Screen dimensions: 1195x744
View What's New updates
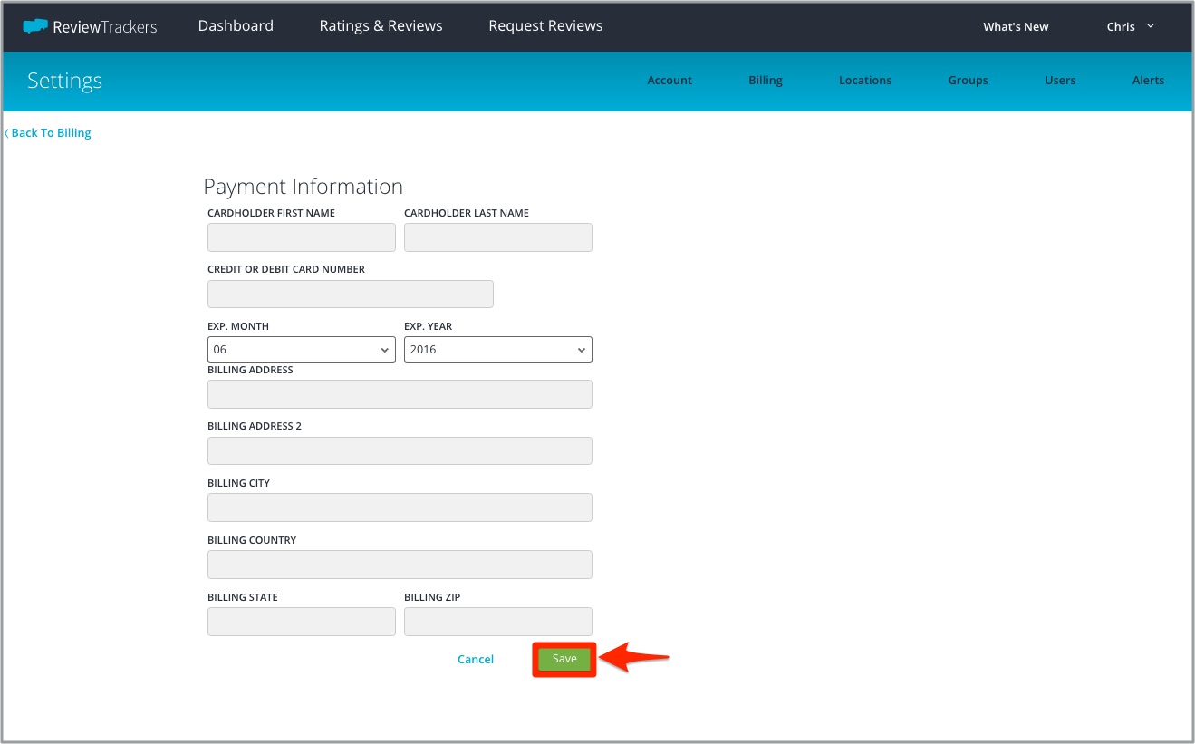[1016, 27]
